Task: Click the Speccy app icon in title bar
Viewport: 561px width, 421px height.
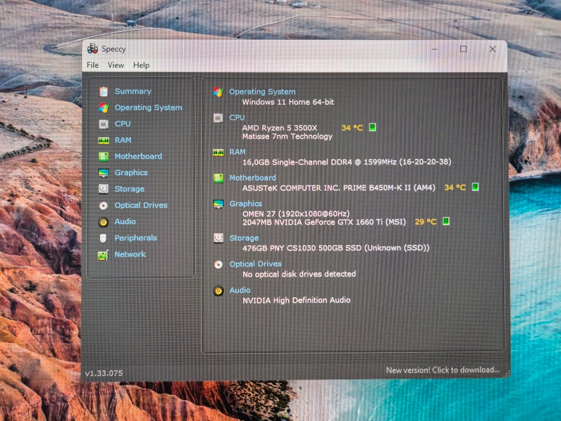Action: pos(93,49)
